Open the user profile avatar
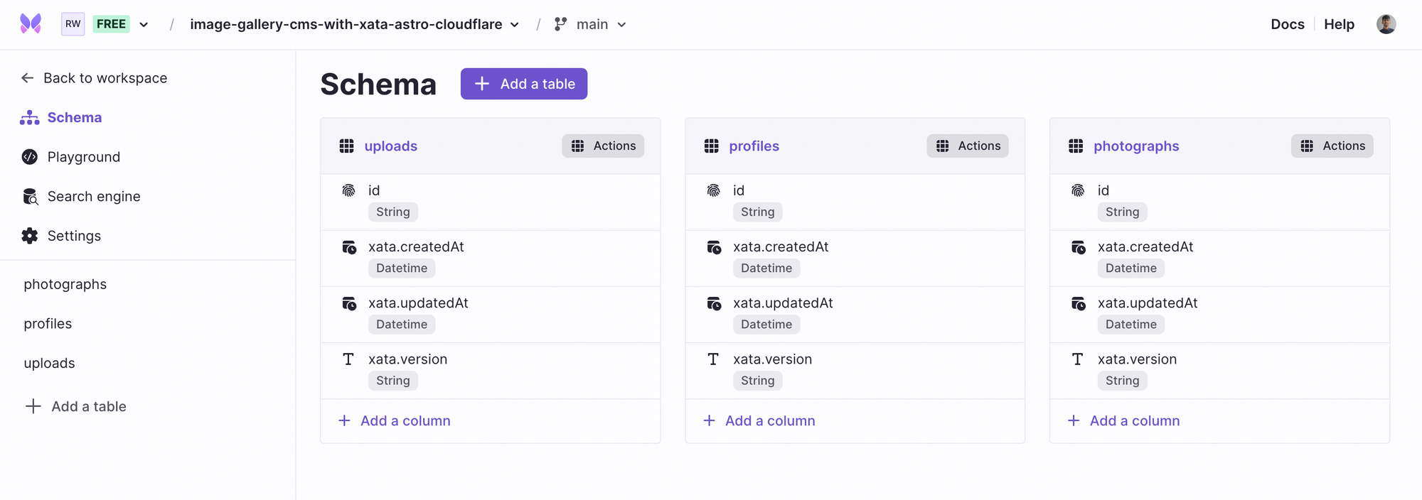 coord(1386,24)
